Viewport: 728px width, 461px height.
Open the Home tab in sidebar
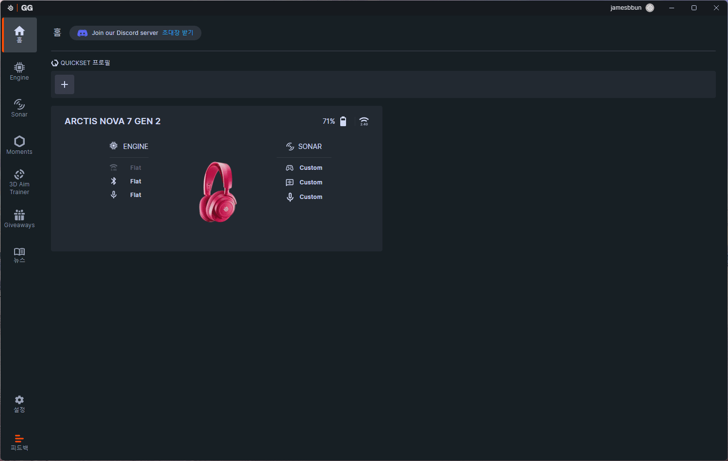pos(19,35)
